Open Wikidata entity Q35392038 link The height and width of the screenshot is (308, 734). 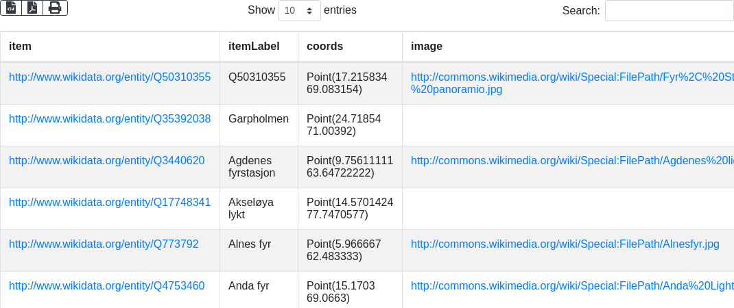click(x=110, y=119)
